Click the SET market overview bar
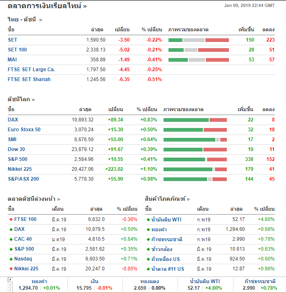This screenshot has height=293, width=286. click(199, 40)
